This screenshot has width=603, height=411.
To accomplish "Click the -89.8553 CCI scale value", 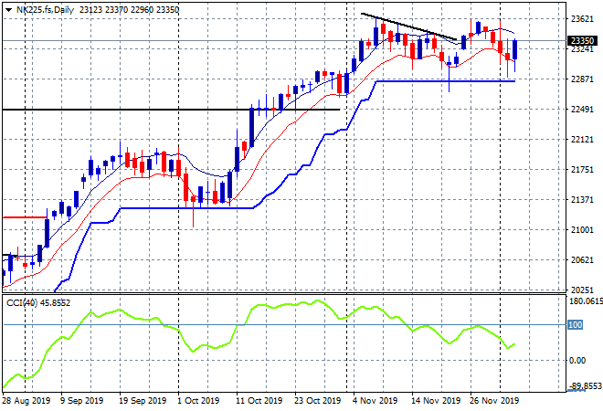I will coord(586,386).
